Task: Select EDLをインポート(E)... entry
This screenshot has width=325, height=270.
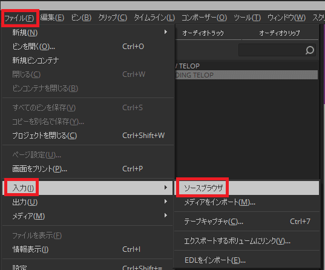Action: [x=247, y=260]
